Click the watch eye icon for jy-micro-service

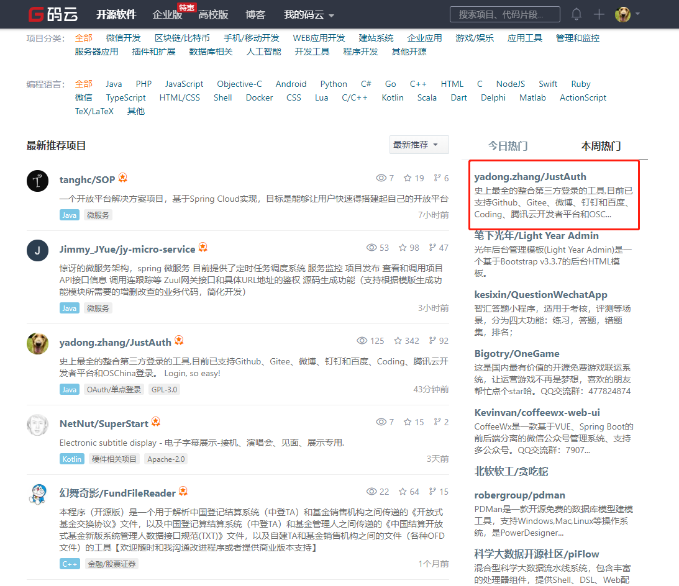(x=371, y=248)
